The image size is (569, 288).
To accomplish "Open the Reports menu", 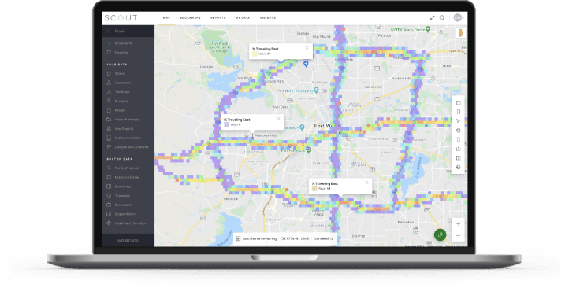I will 218,18.
